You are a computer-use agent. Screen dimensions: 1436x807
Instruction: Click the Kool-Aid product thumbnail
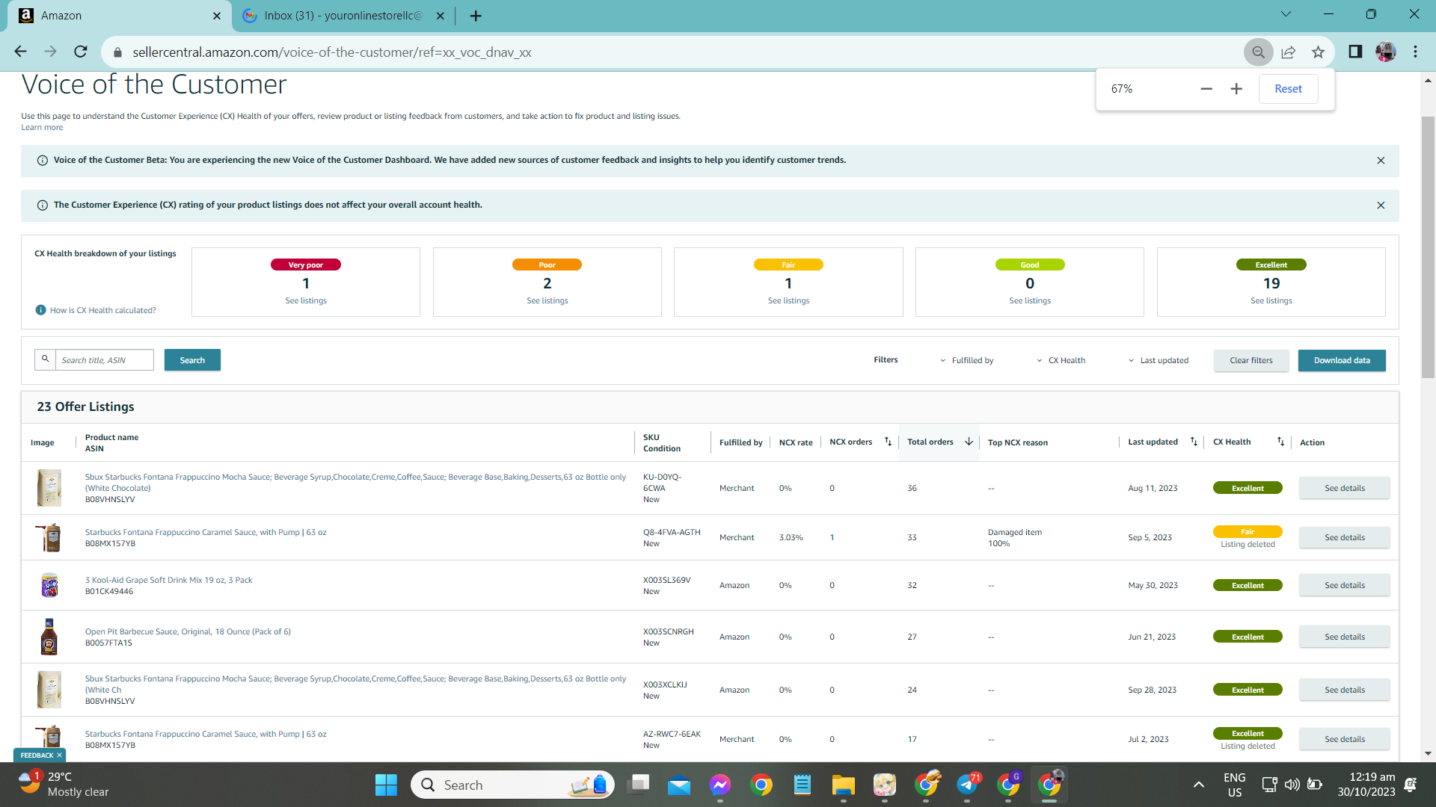pos(49,585)
